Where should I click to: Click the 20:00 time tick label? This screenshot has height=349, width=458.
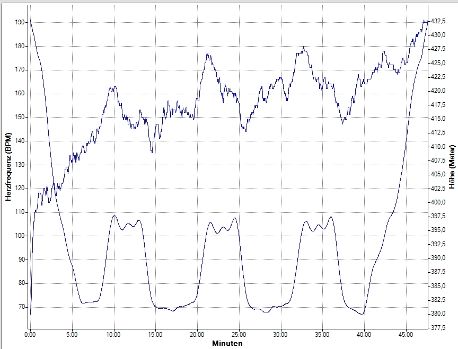click(x=197, y=335)
